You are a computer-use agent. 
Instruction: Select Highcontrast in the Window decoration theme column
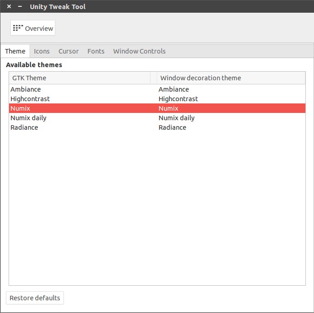178,99
